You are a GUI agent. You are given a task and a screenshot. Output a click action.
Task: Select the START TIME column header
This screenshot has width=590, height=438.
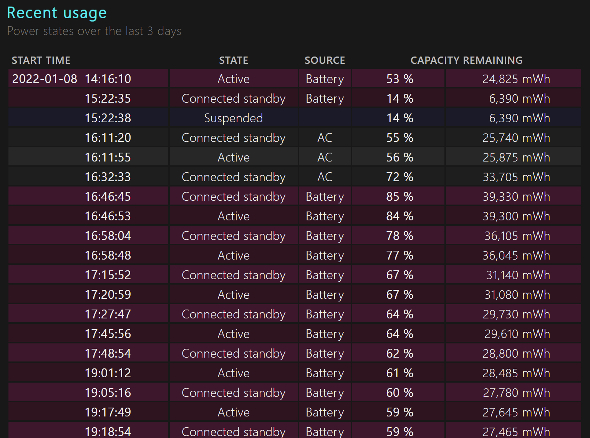point(41,60)
